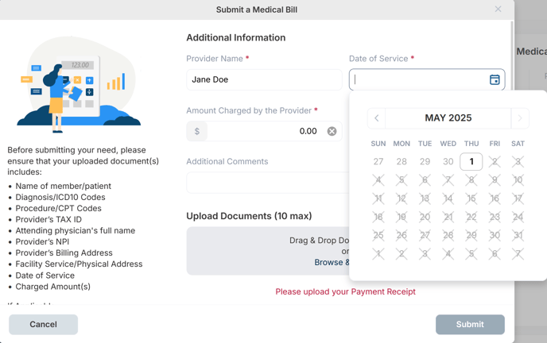This screenshot has height=343, width=547.
Task: Click the amount charged 0.00 field
Action: 264,131
